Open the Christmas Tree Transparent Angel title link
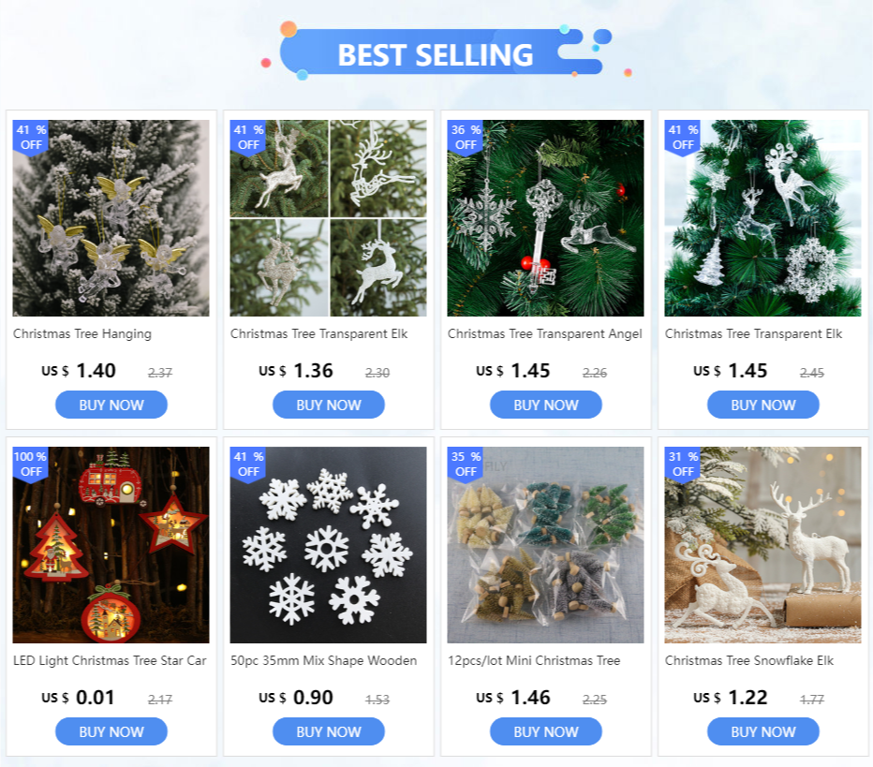 [545, 334]
